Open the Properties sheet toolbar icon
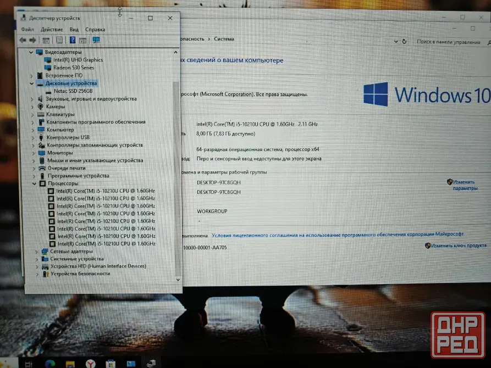Viewport: 491px width, 368px height. pos(59,40)
